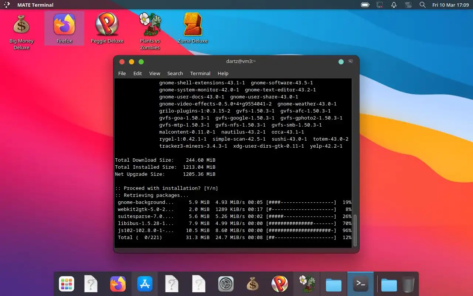The width and height of the screenshot is (473, 296).
Task: Click the ':: Retrieving packages...' line
Action: 152,195
